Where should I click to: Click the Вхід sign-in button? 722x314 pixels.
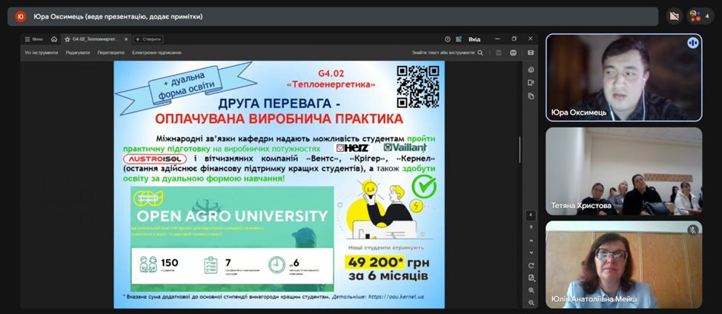474,39
